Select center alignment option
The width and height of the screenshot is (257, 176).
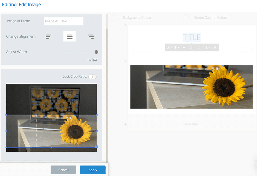pyautogui.click(x=70, y=36)
